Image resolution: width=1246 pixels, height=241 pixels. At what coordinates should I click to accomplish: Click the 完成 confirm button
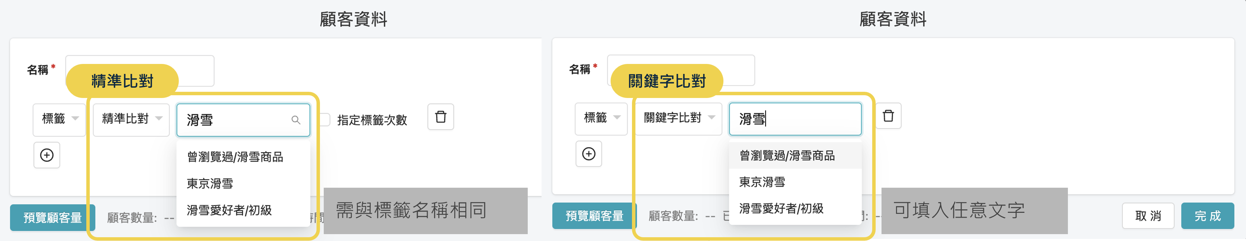(x=1207, y=216)
